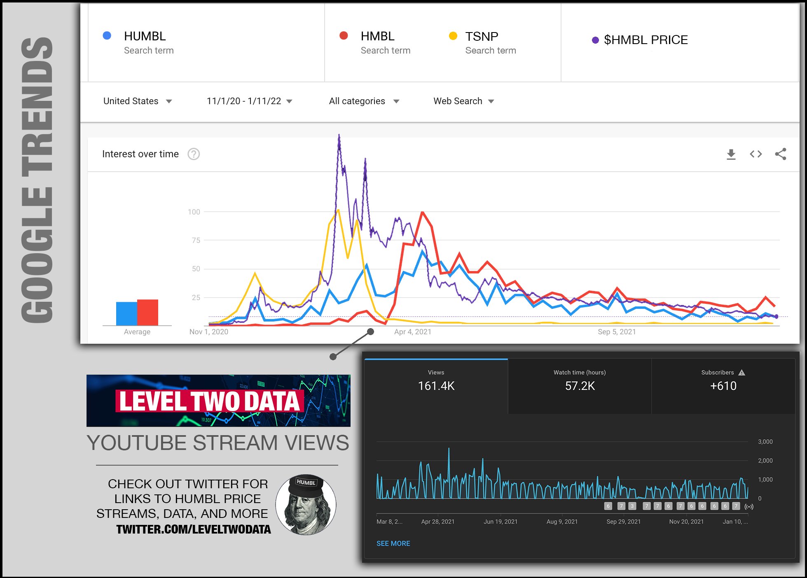Image resolution: width=807 pixels, height=578 pixels.
Task: Click the blue HUMBL color dot
Action: tap(107, 36)
